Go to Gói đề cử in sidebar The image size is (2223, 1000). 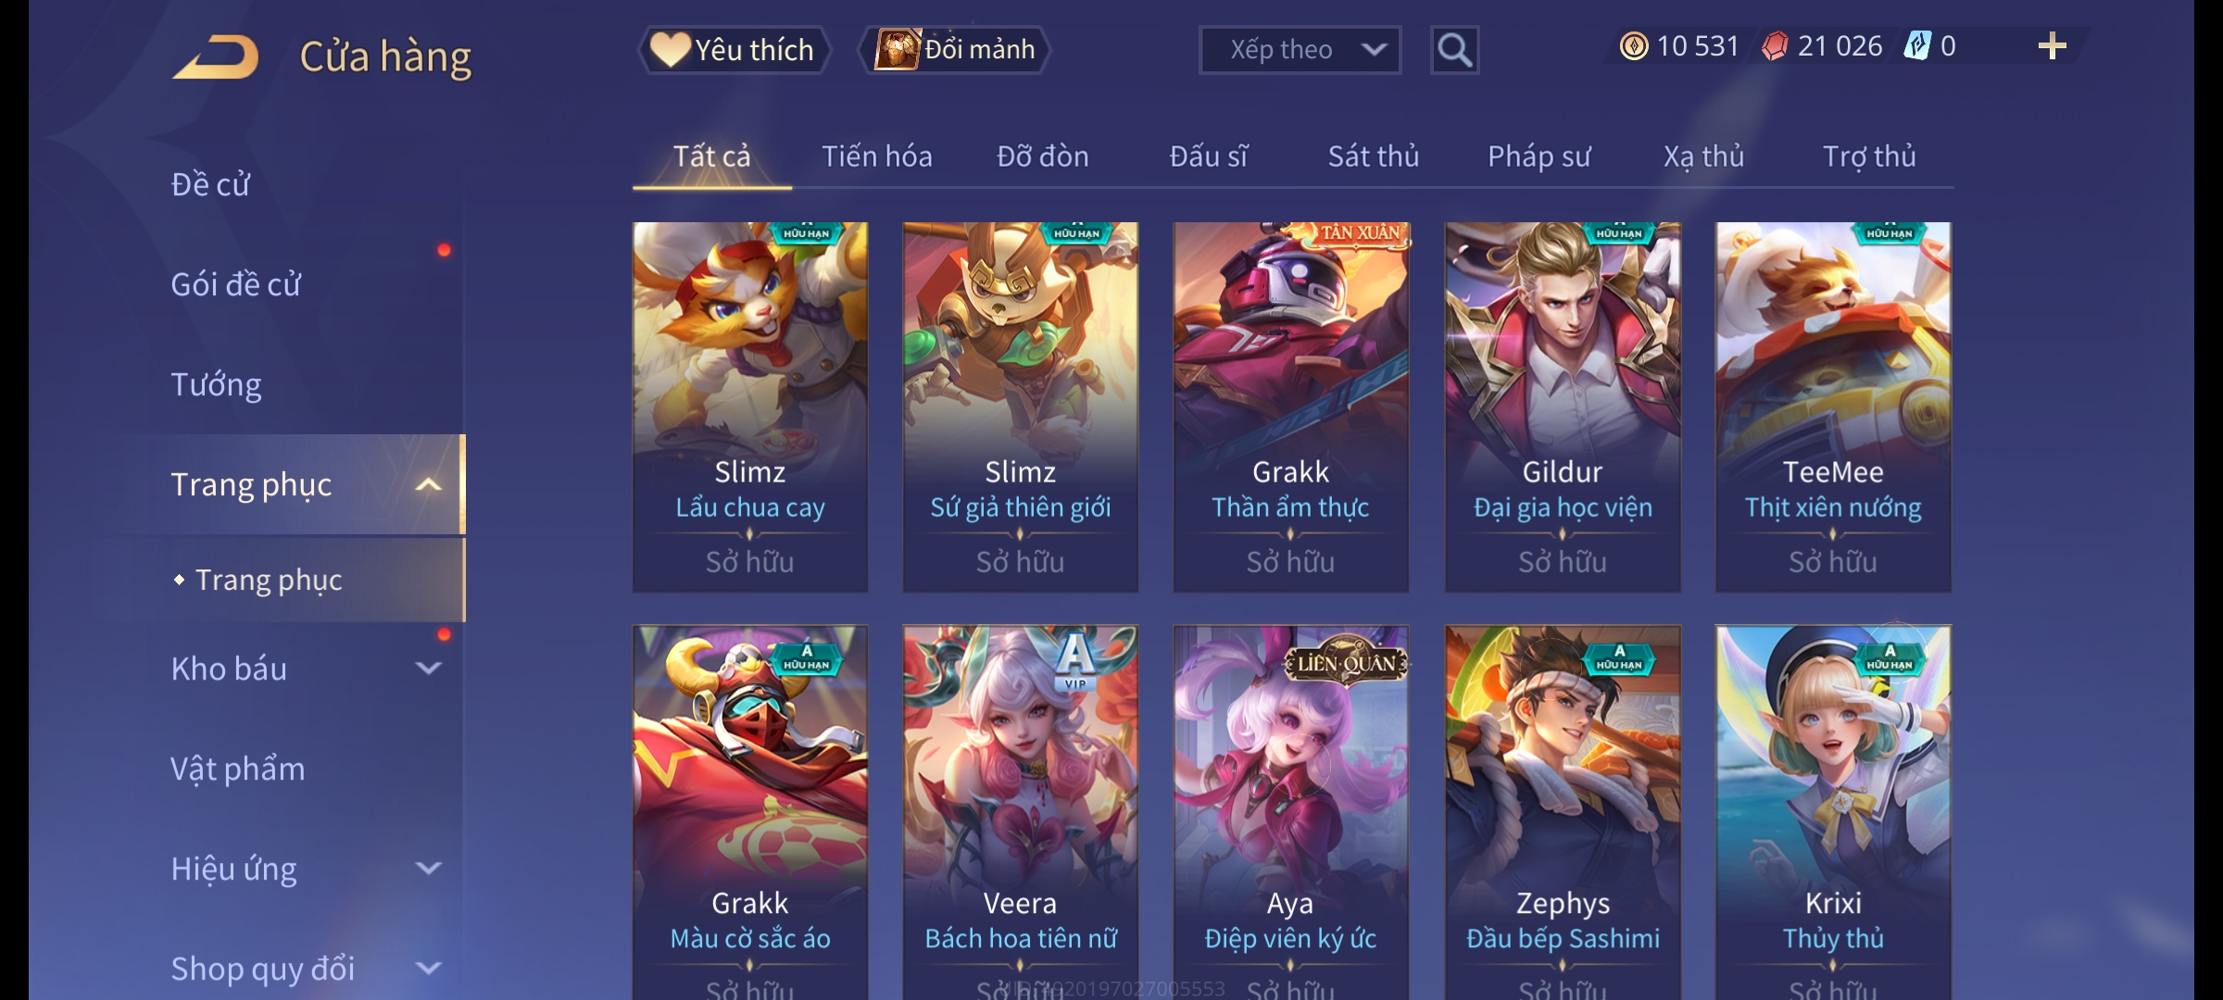(236, 284)
